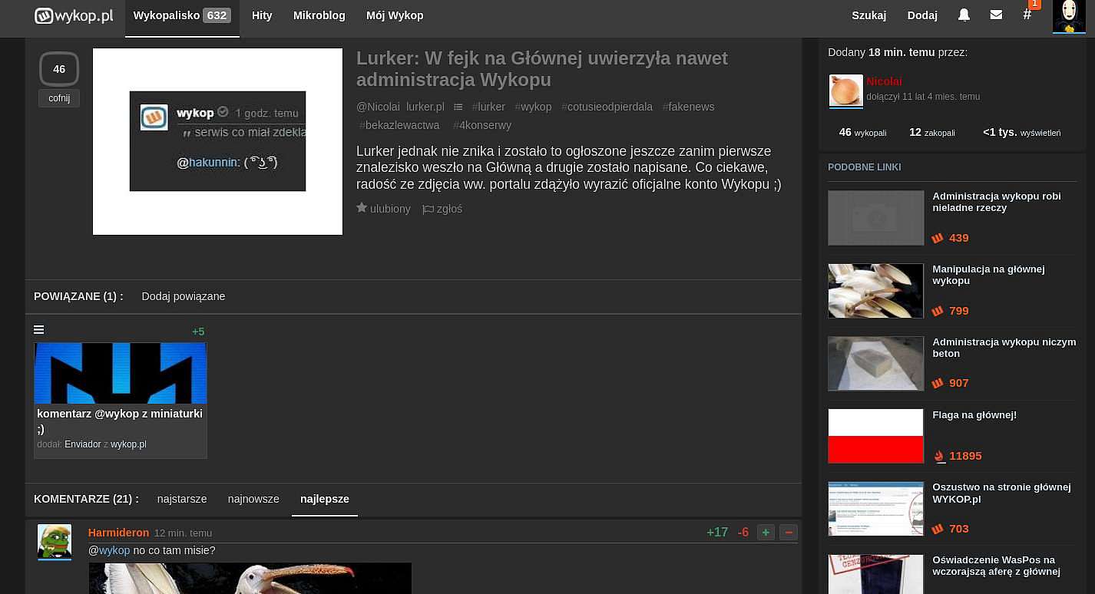Image resolution: width=1095 pixels, height=594 pixels.
Task: Switch to Wykopalisko tab
Action: [x=182, y=15]
